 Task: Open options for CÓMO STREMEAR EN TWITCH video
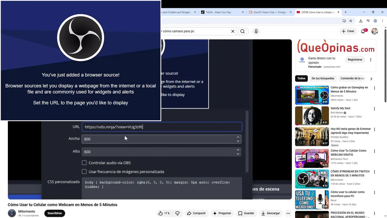[374, 172]
